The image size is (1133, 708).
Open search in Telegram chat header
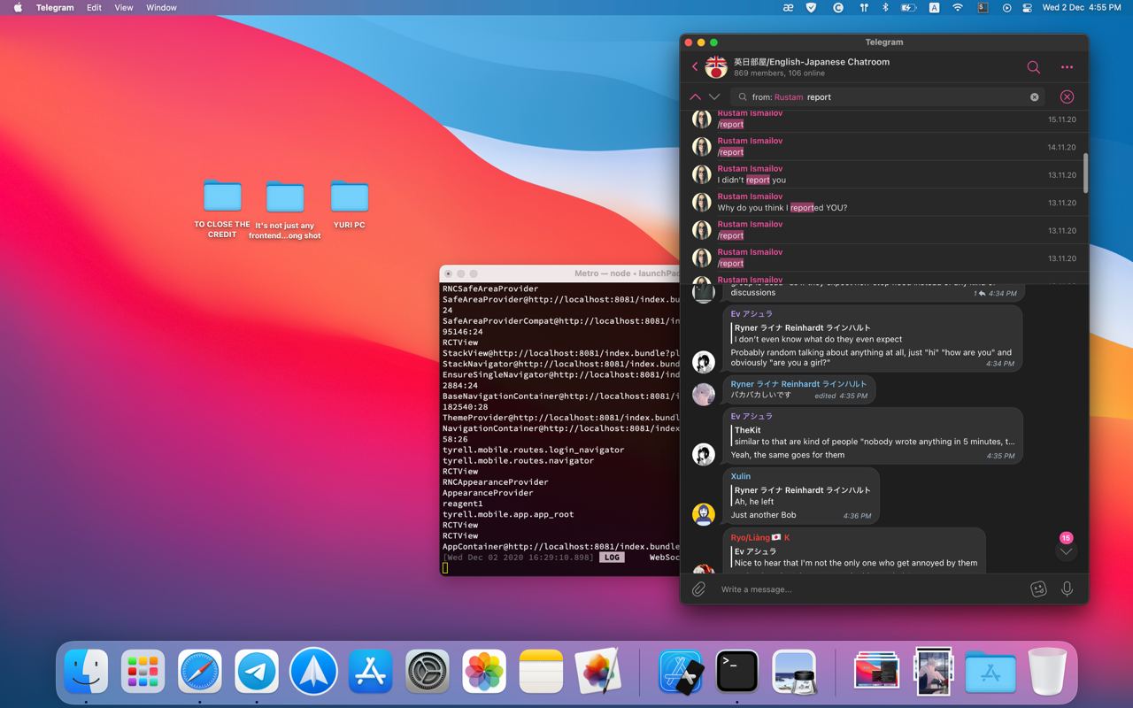[x=1033, y=67]
